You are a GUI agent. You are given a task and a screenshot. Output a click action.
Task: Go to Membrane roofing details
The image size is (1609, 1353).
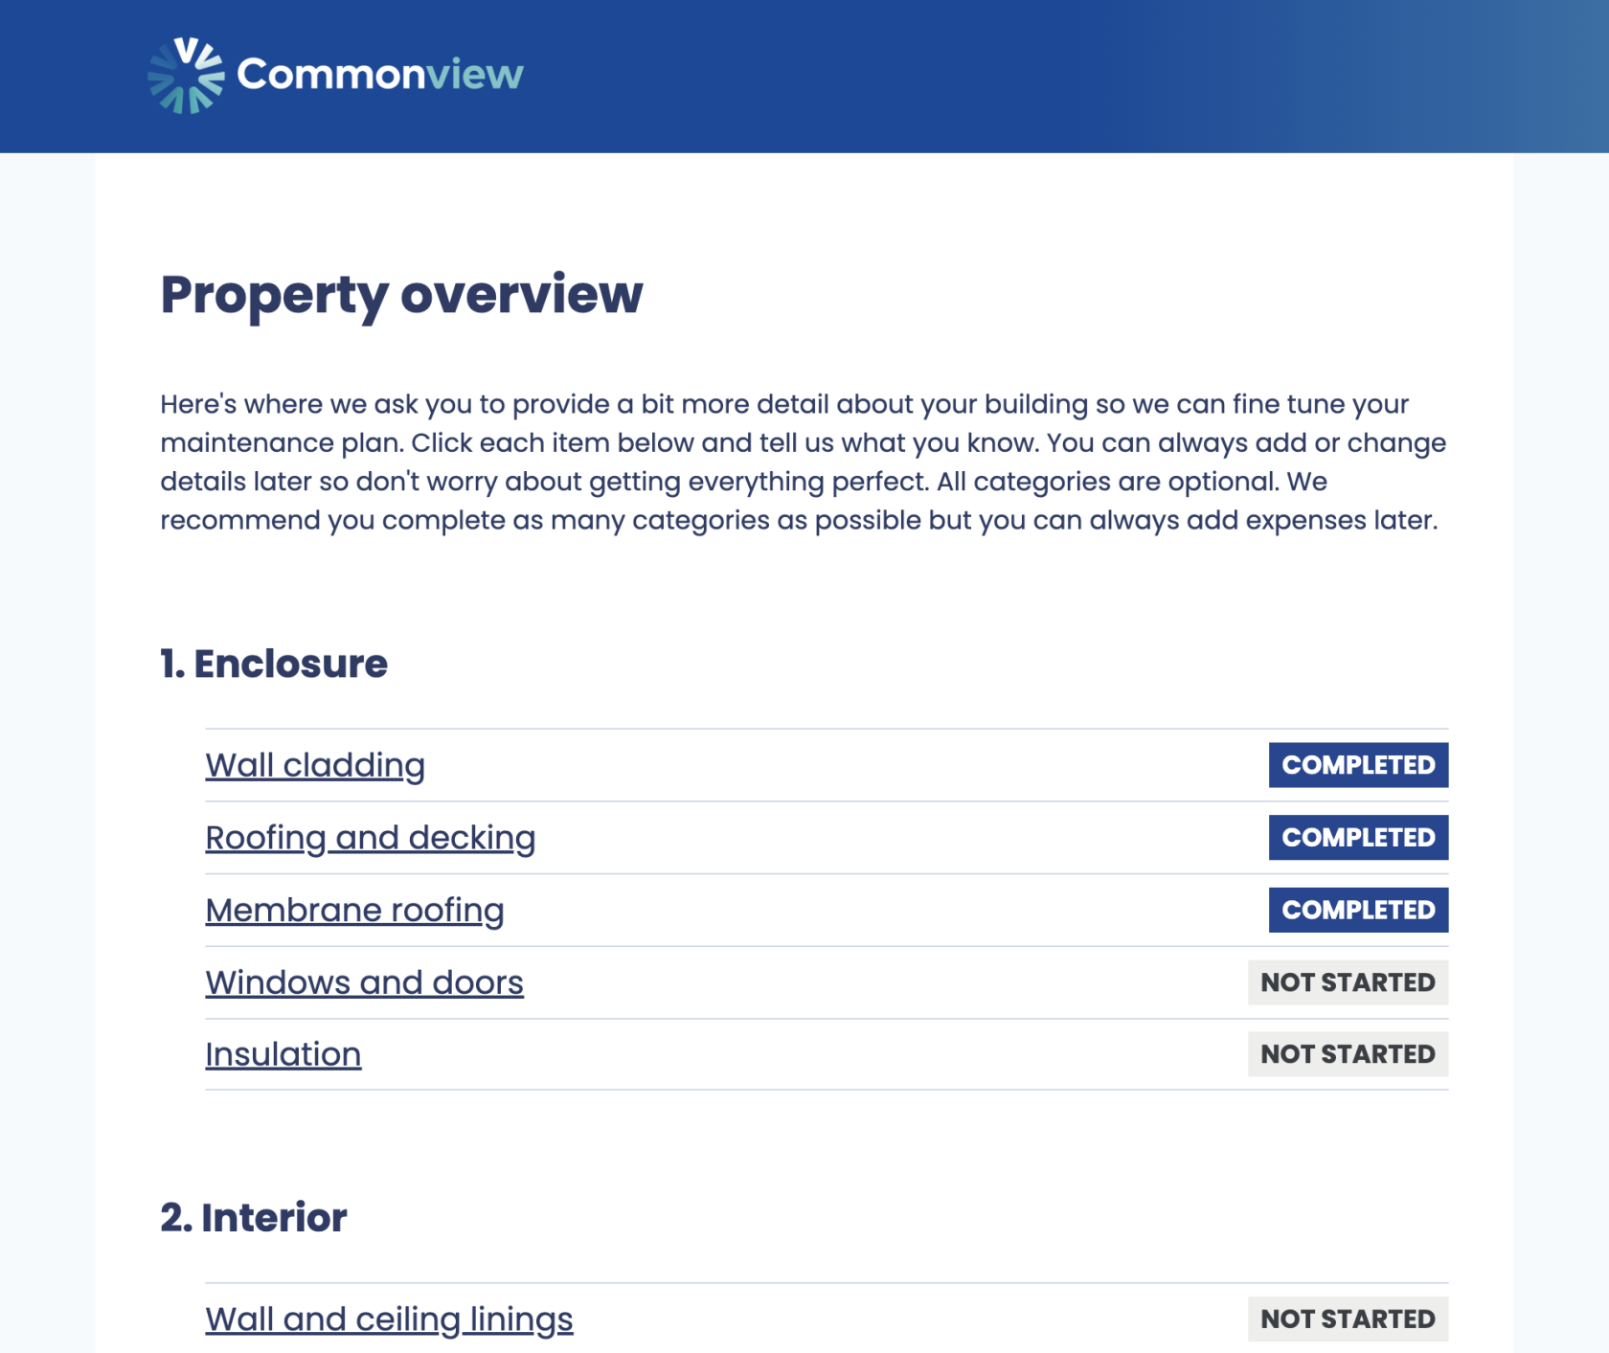click(x=354, y=910)
